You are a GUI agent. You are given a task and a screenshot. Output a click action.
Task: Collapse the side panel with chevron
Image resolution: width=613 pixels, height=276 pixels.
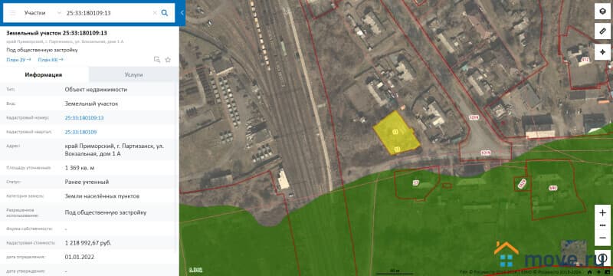click(182, 13)
